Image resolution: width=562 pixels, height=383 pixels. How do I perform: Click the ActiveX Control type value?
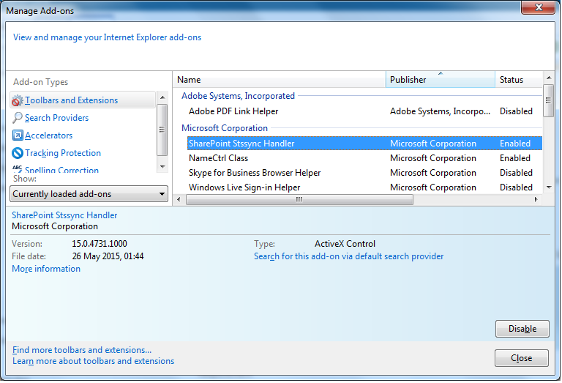click(345, 244)
